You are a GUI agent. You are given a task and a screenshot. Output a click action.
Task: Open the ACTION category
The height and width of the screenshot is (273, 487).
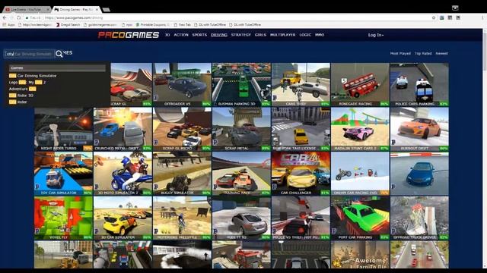pyautogui.click(x=181, y=35)
